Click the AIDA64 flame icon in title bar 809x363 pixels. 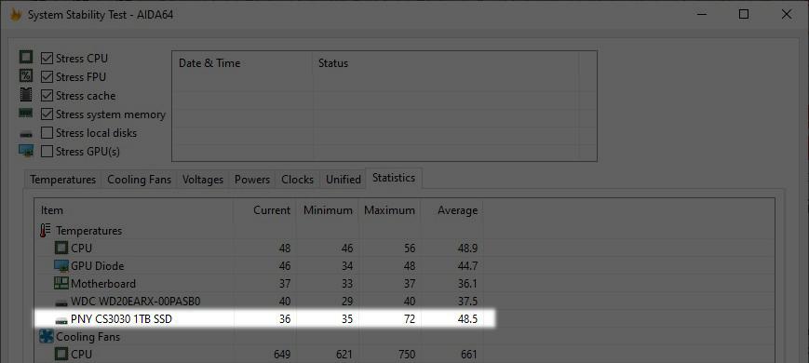pos(16,15)
